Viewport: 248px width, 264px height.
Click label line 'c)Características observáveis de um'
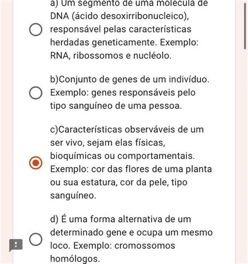point(127,130)
